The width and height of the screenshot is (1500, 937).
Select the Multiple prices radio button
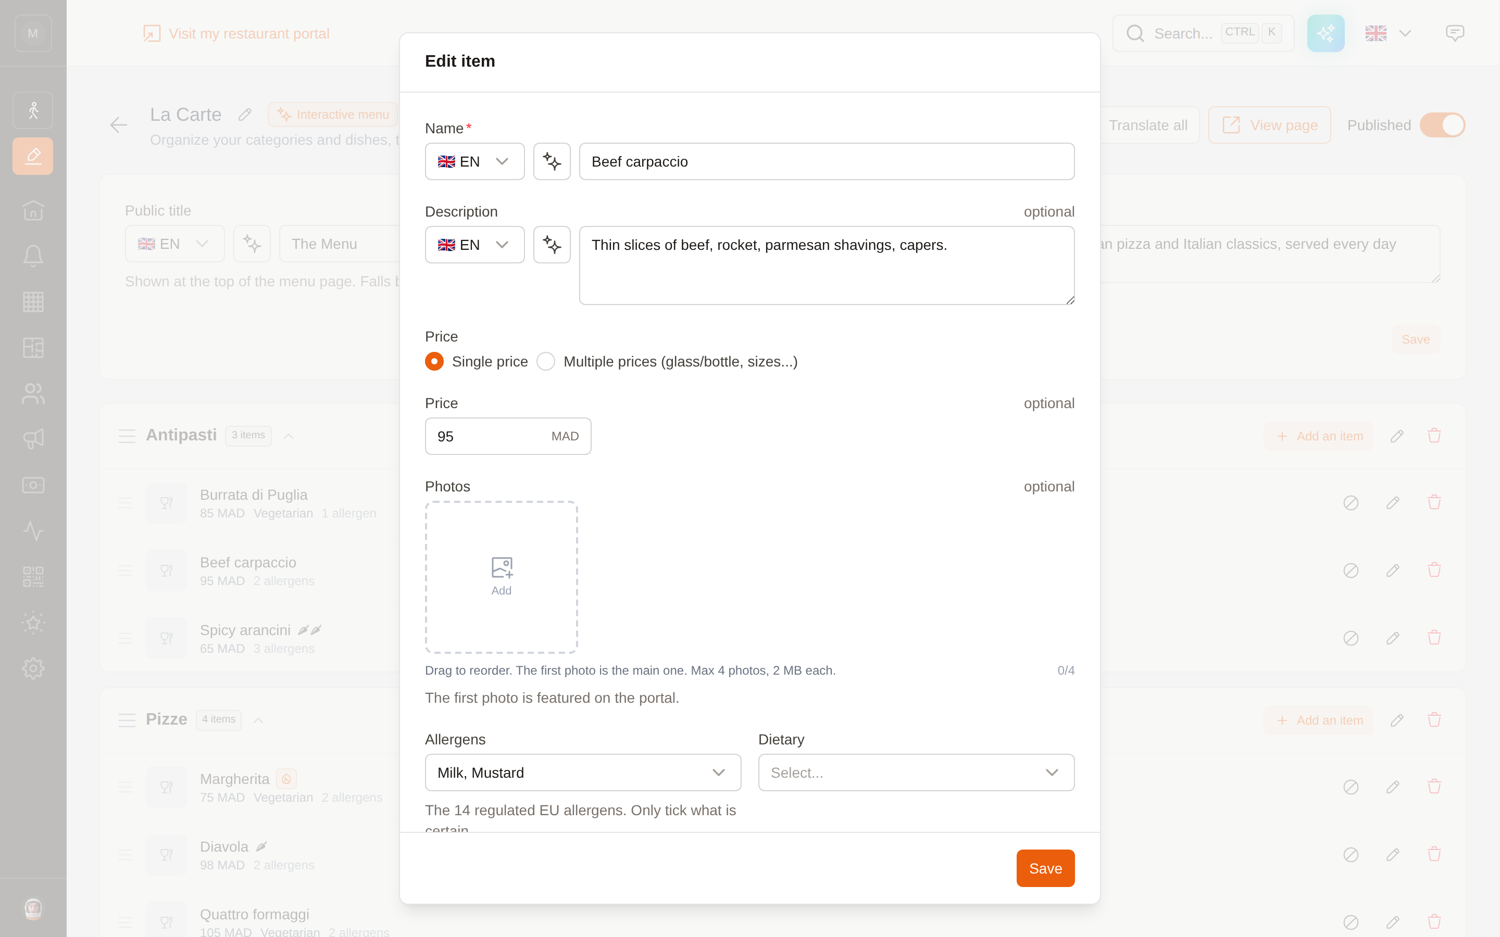coord(545,361)
